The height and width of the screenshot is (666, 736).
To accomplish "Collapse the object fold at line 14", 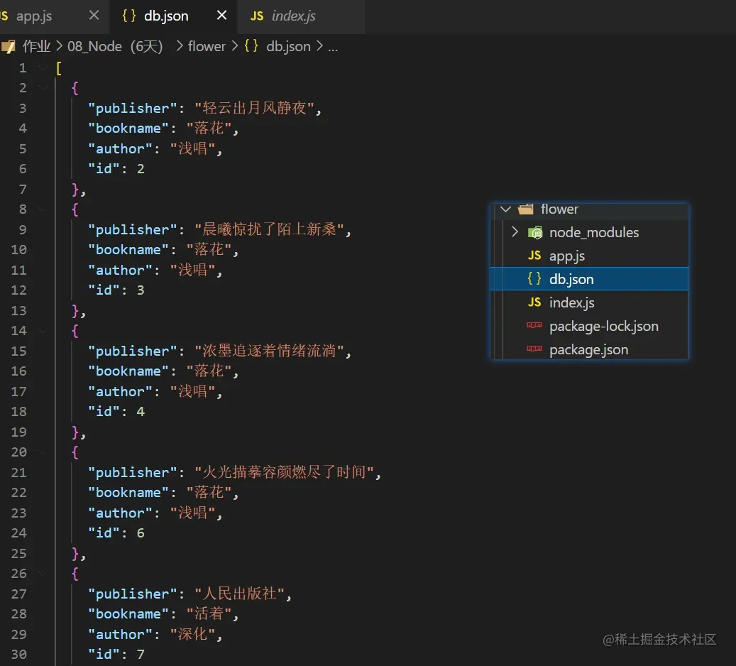I will click(43, 331).
